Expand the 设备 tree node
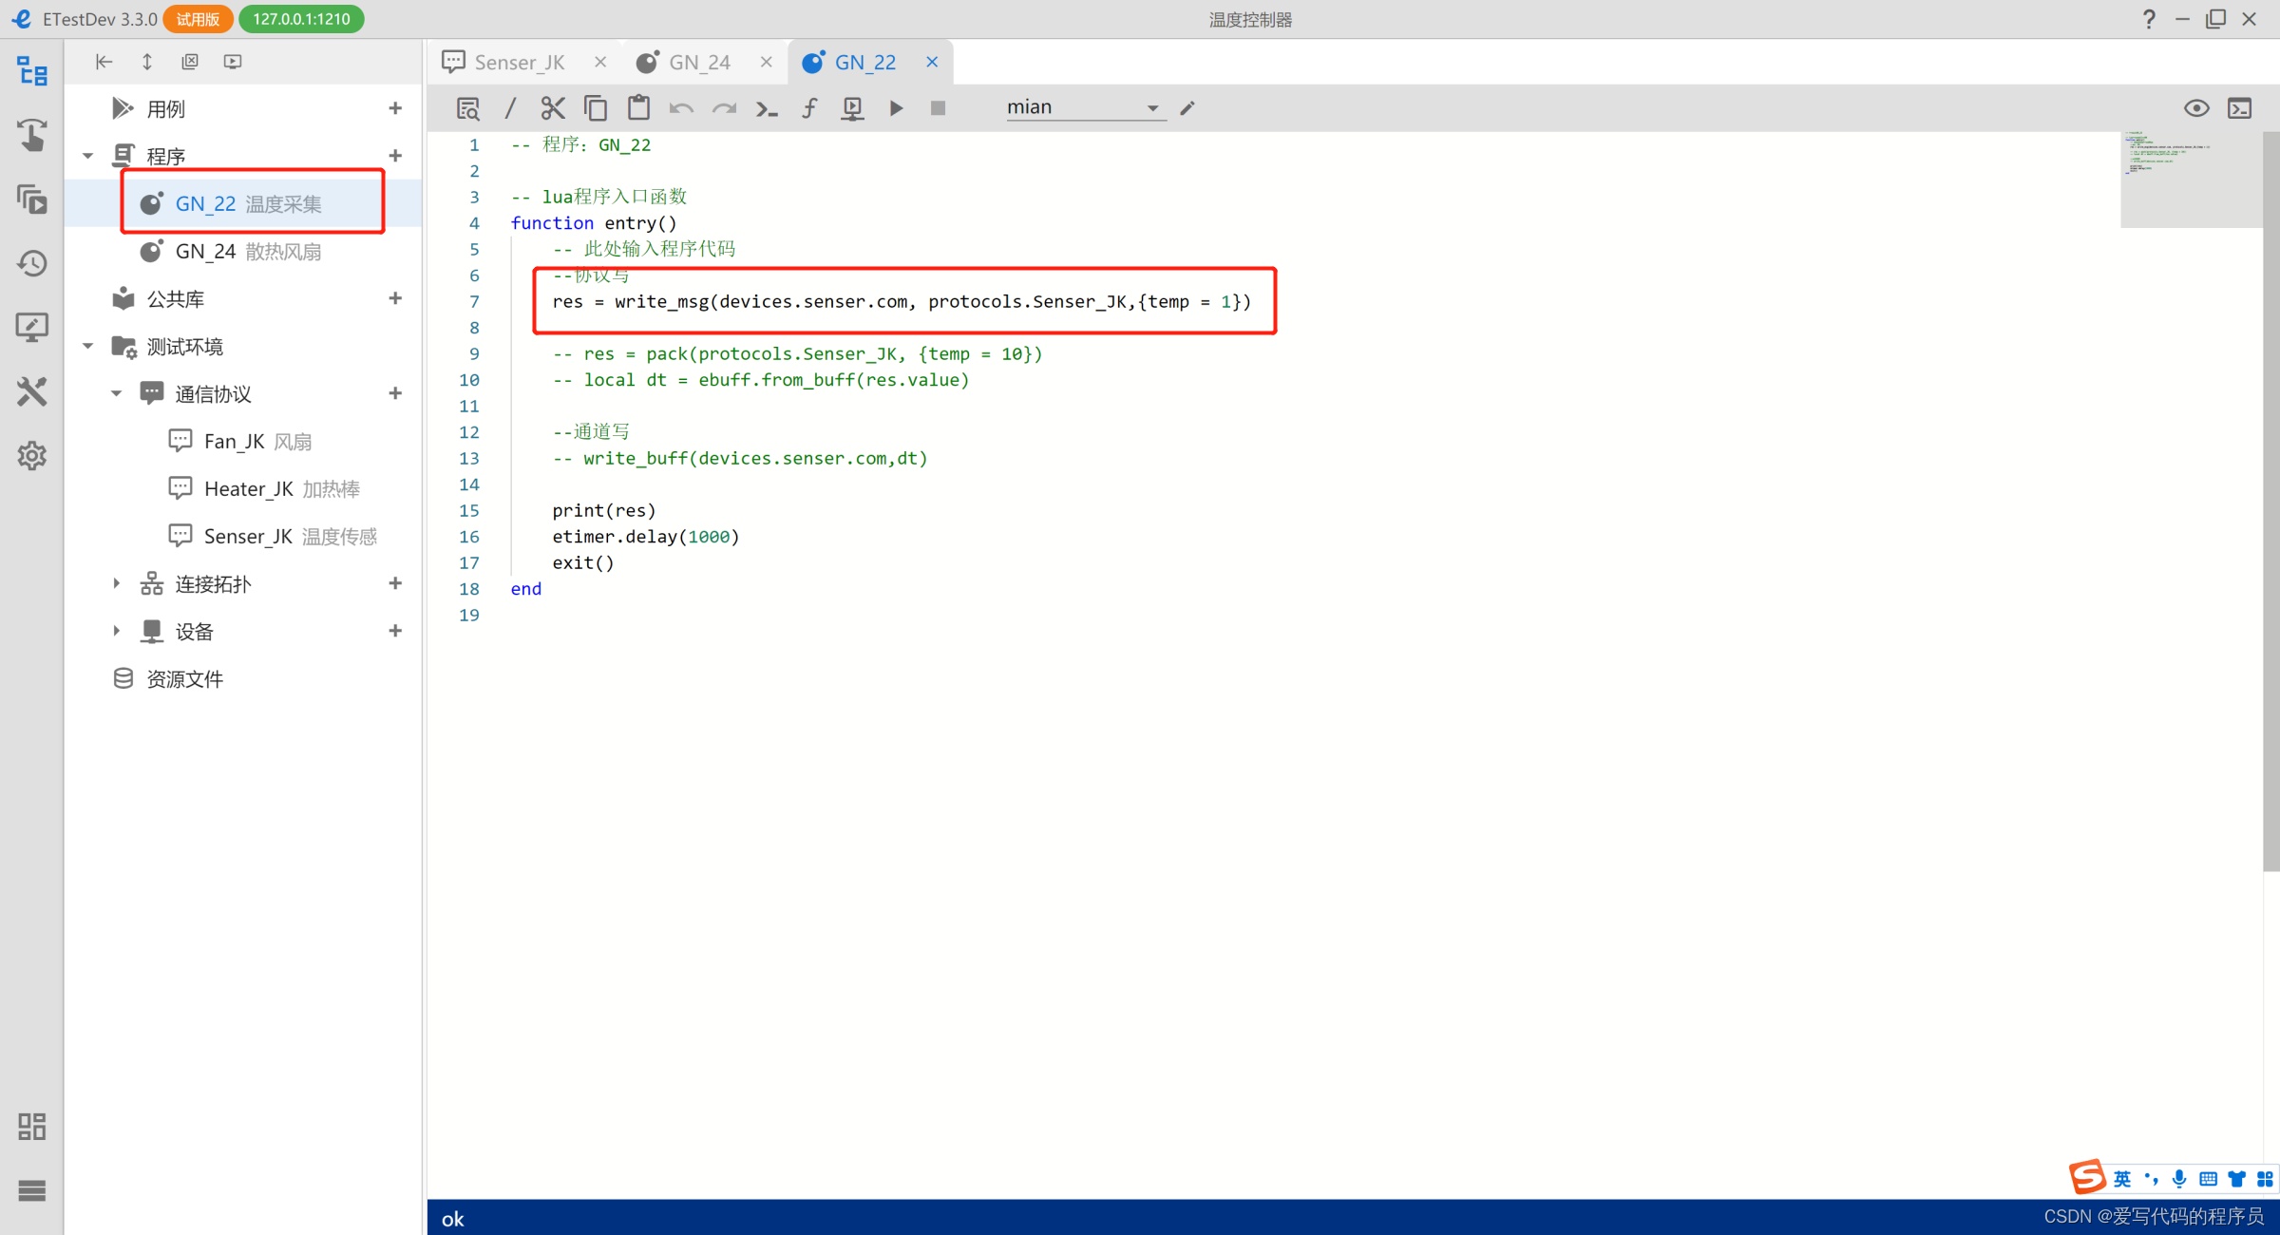Viewport: 2280px width, 1235px height. click(x=116, y=631)
